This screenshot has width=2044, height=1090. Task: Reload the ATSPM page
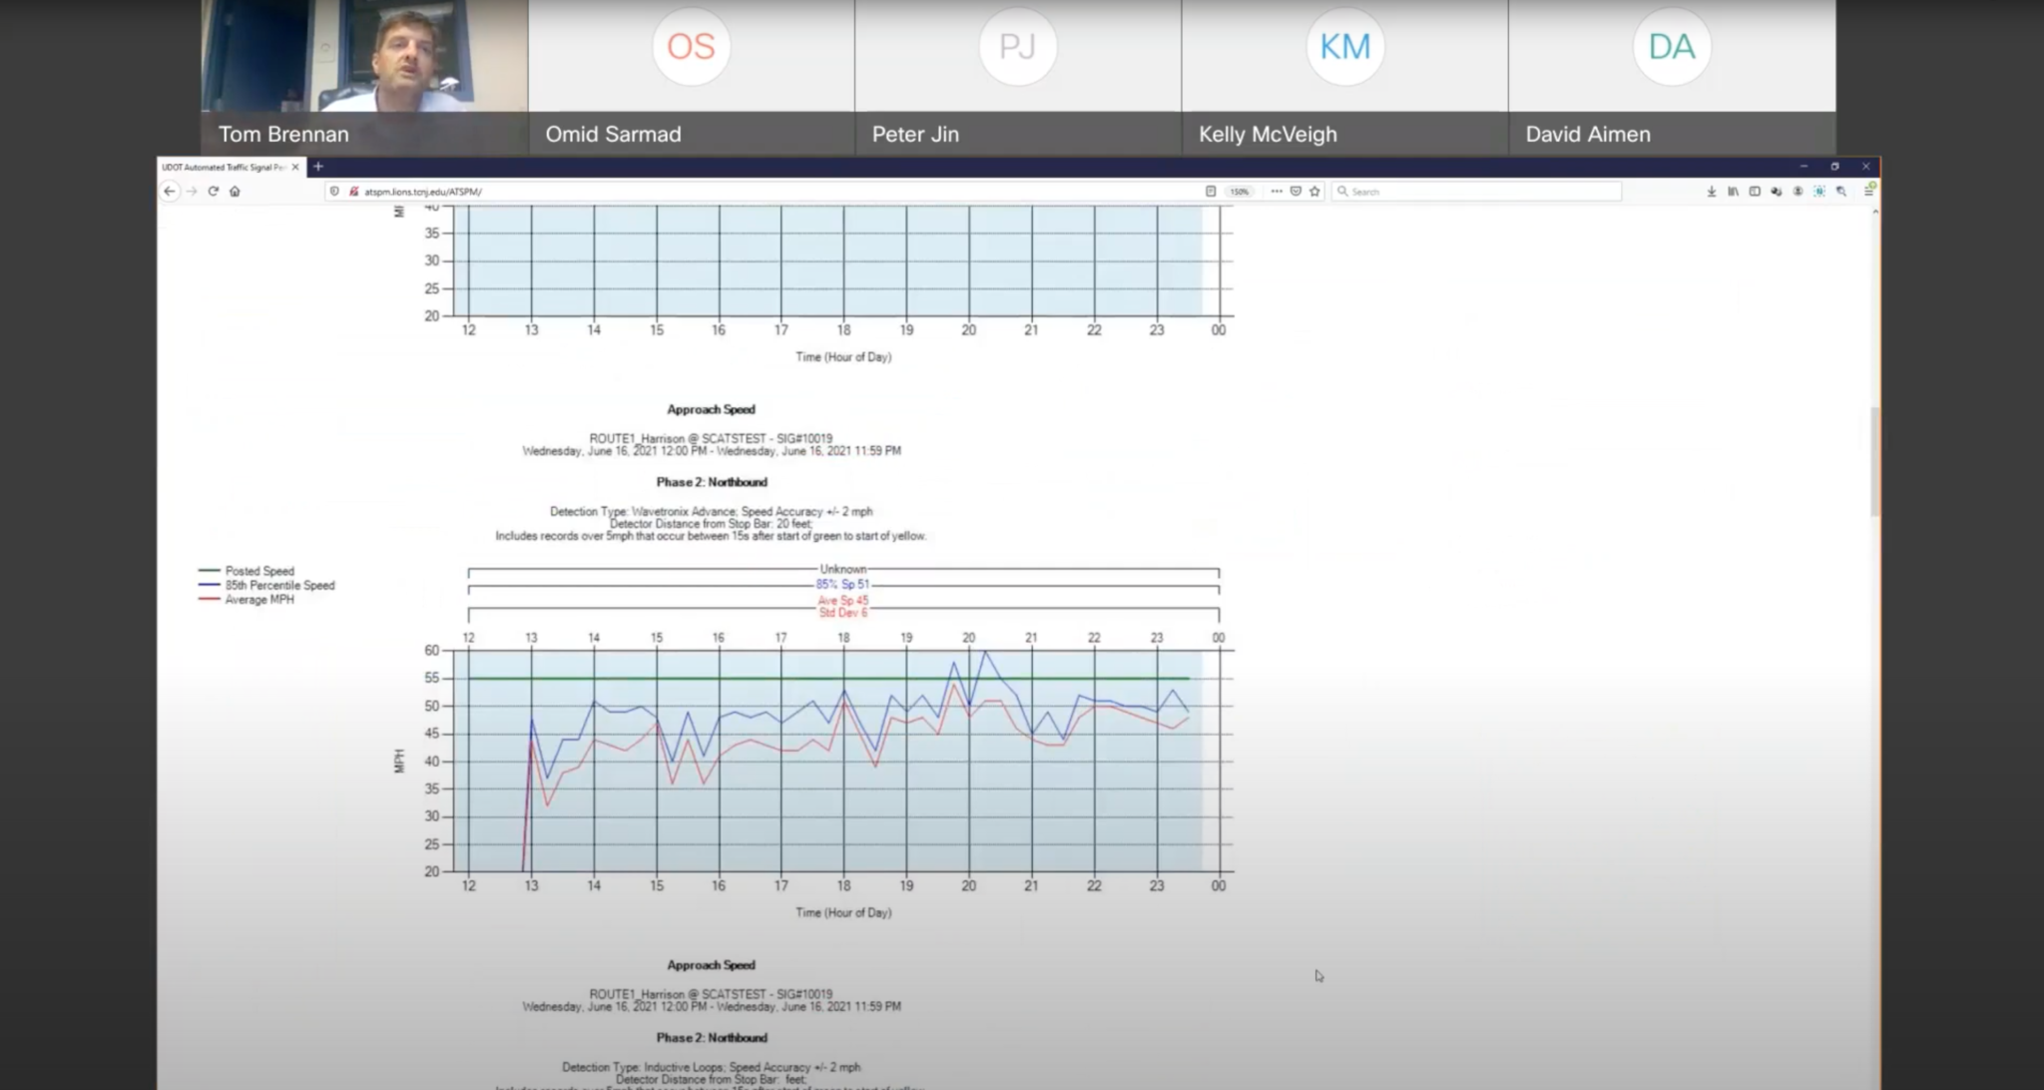213,192
